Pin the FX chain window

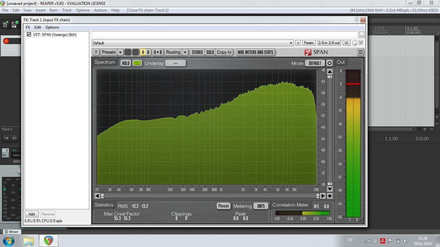tap(357, 20)
